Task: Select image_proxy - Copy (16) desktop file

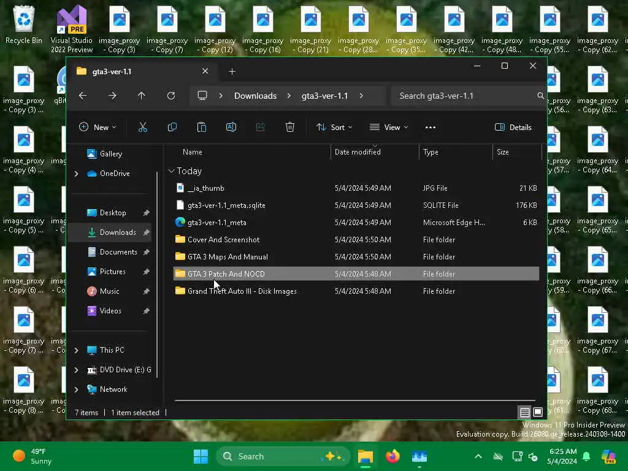Action: click(262, 29)
